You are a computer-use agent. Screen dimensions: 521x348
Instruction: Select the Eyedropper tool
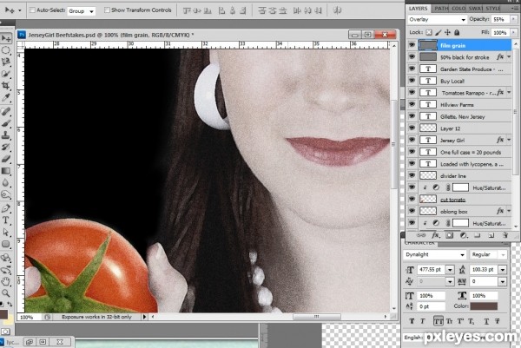(x=6, y=97)
